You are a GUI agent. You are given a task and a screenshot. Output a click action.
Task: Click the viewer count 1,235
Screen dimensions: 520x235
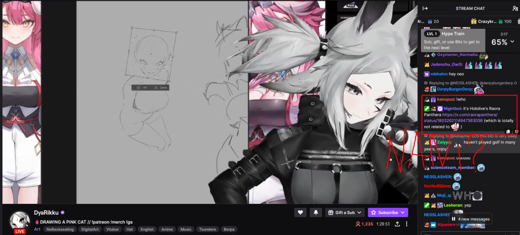[364, 224]
